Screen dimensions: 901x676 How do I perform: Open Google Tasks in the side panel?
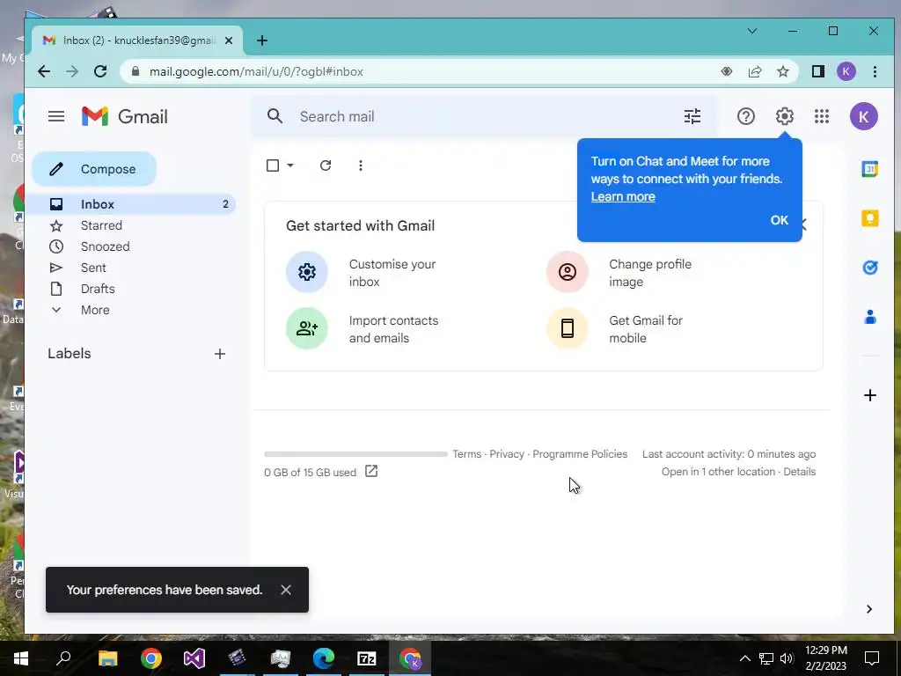pyautogui.click(x=870, y=268)
